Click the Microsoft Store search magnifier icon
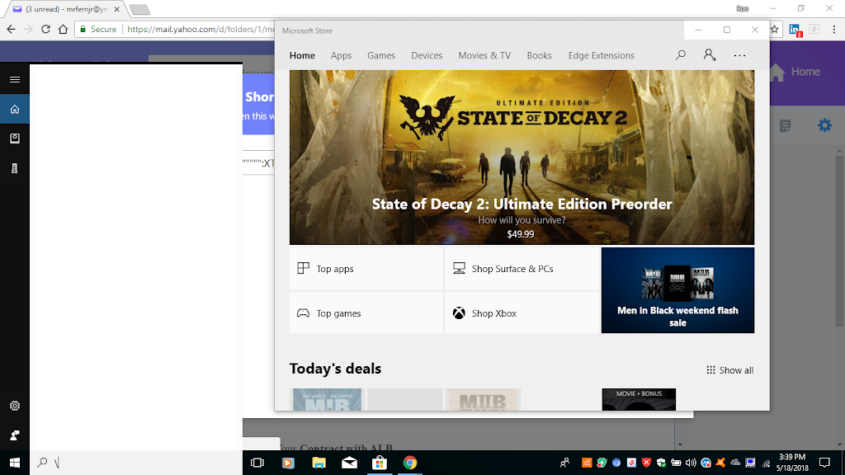845x475 pixels. tap(680, 55)
